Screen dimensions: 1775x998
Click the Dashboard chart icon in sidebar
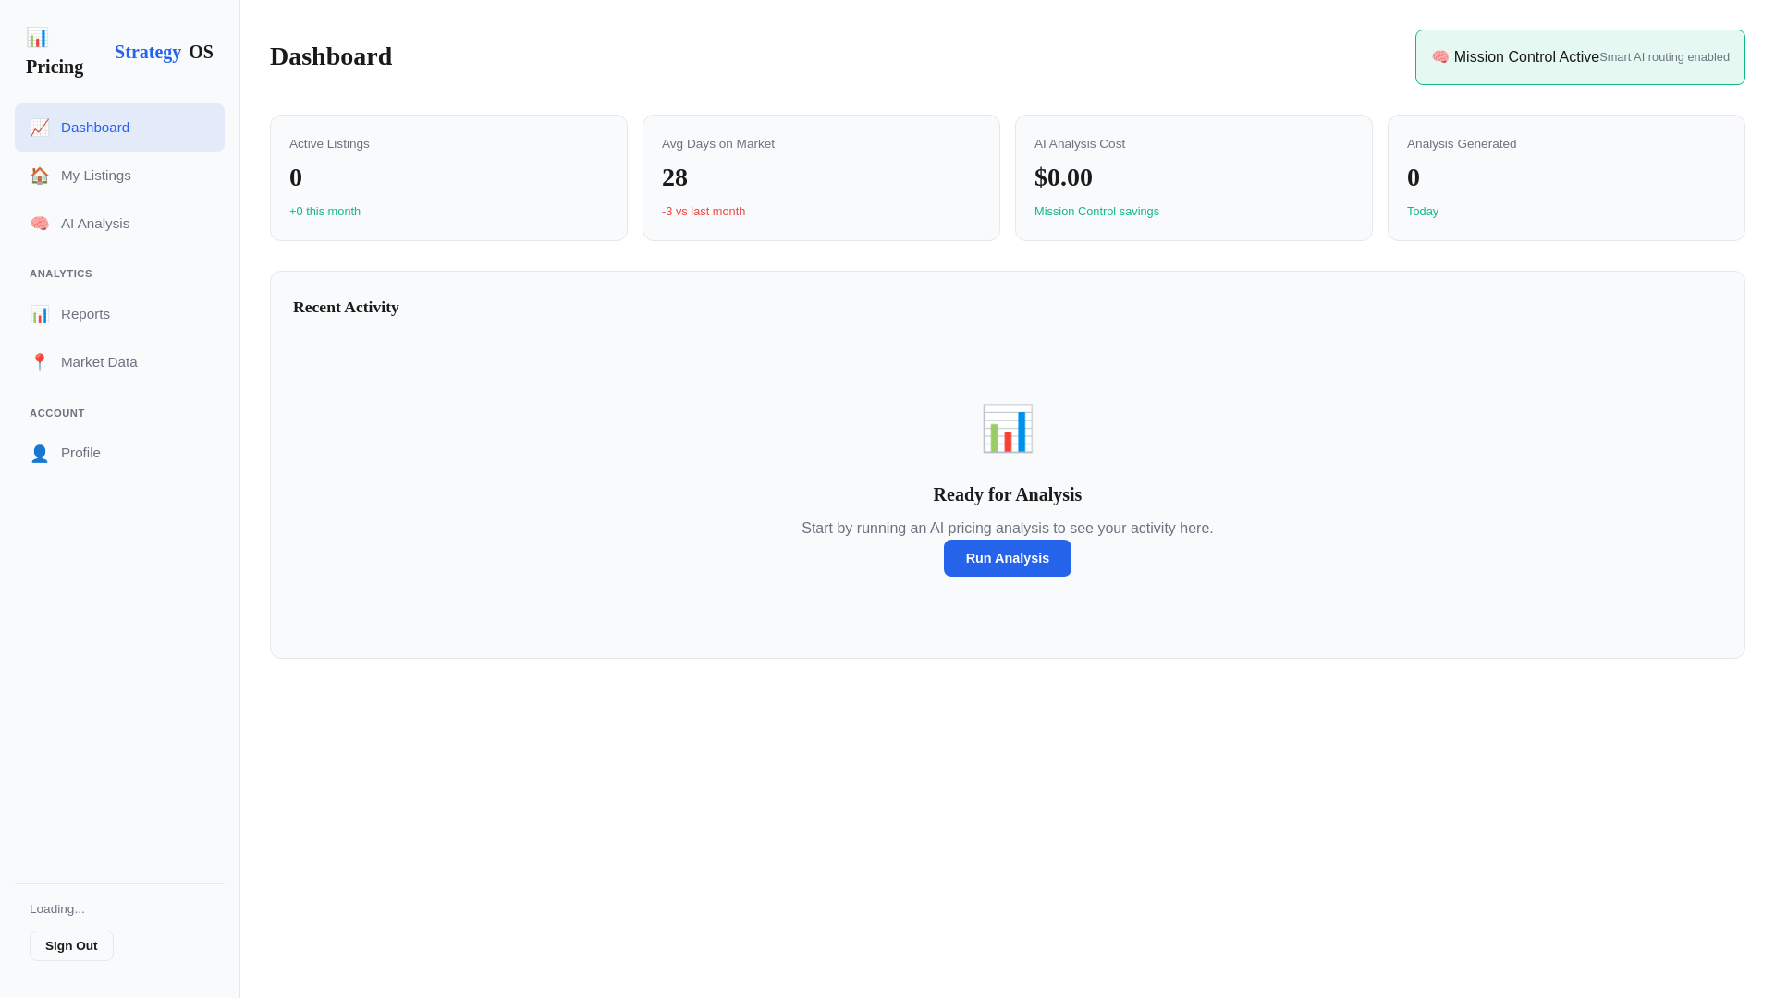39,128
